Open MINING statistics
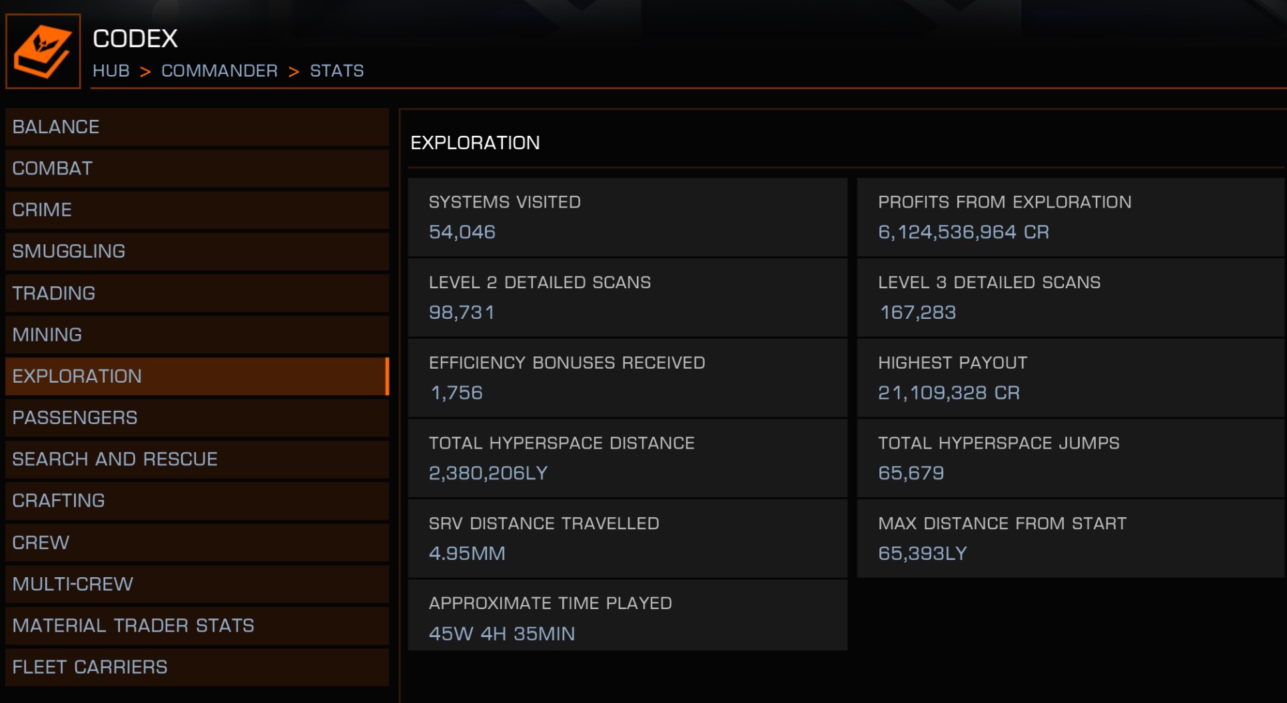 point(197,335)
